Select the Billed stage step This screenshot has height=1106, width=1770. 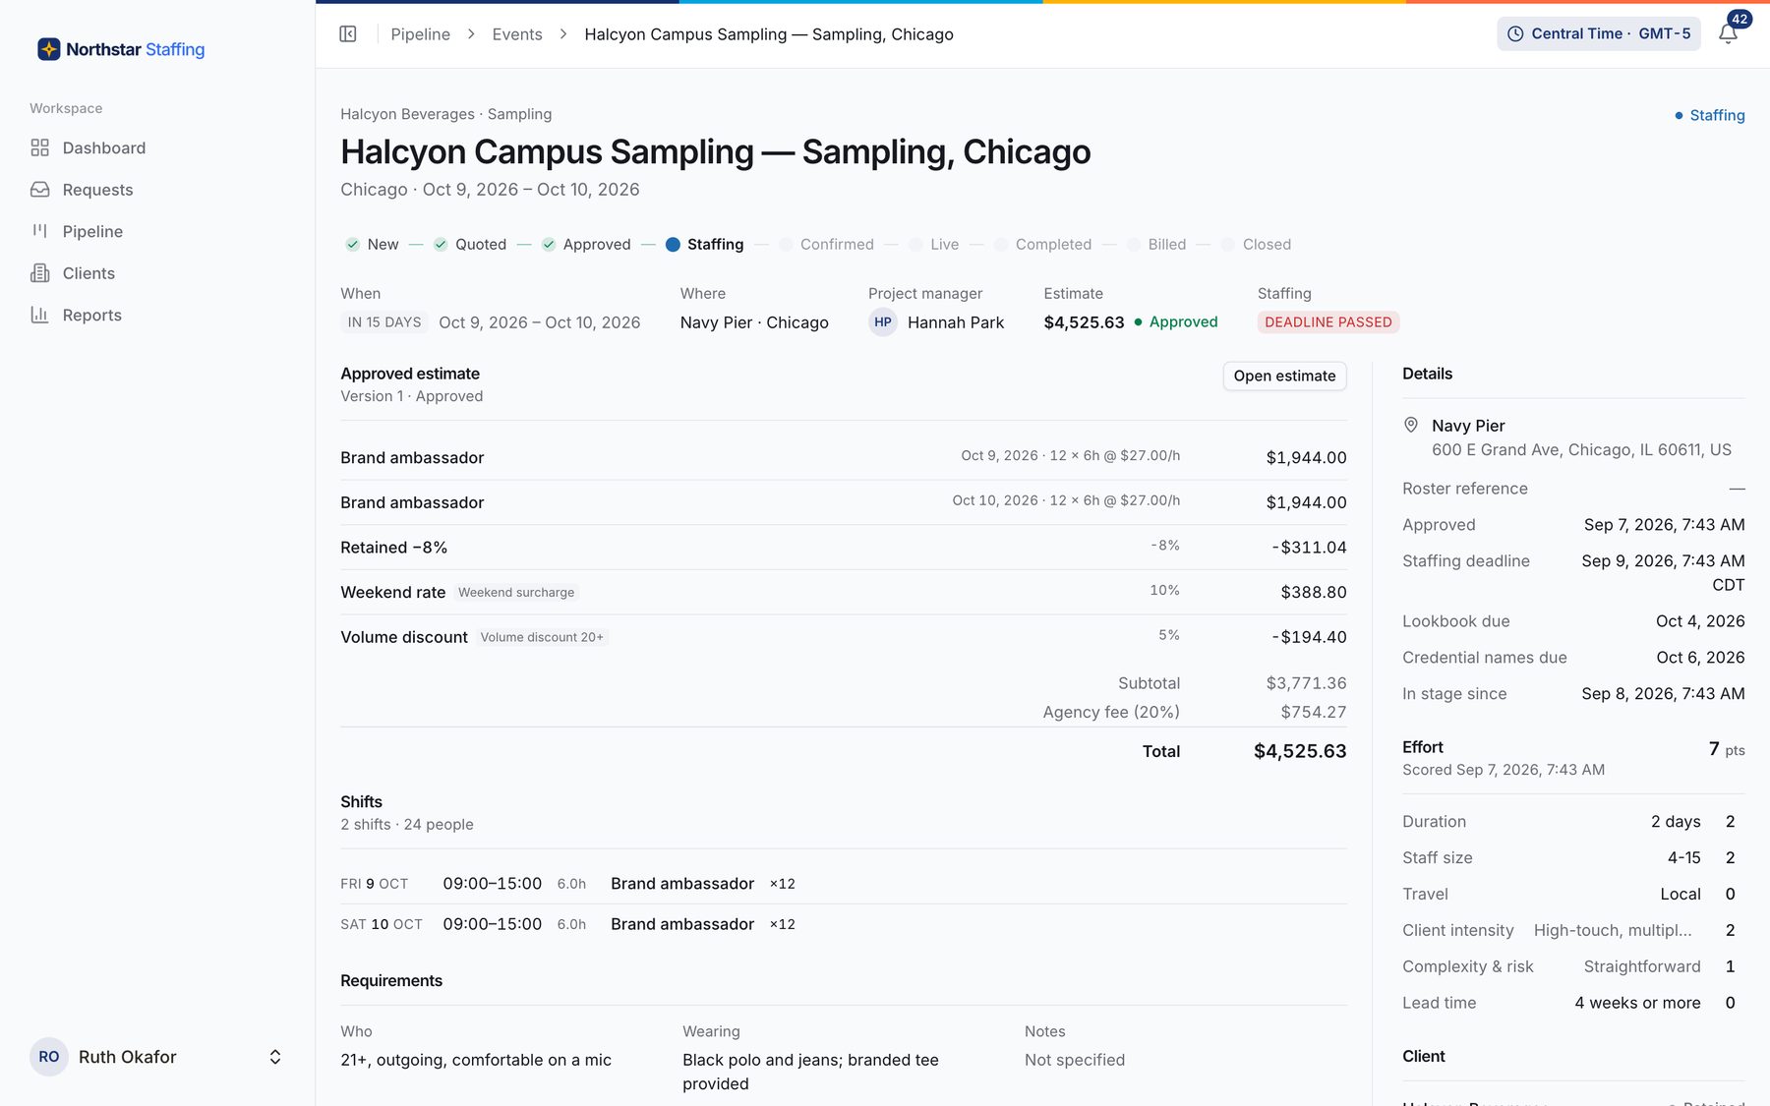[1156, 244]
